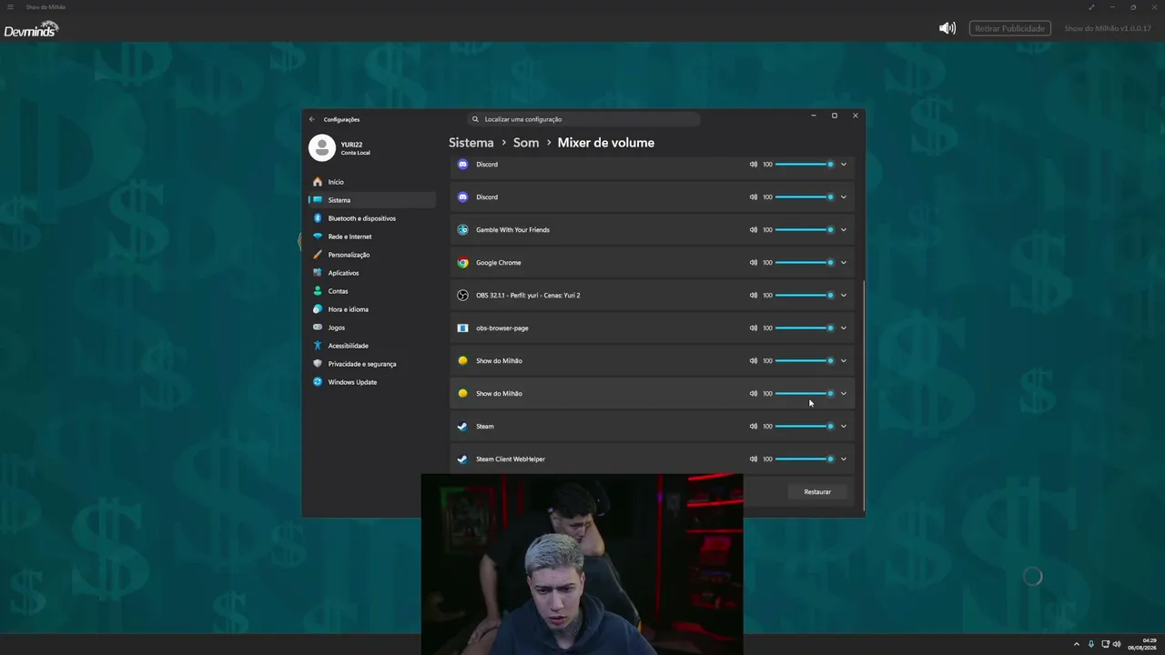1165x655 pixels.
Task: Click Retirar Publicidade in Show do Milhão
Action: click(1010, 29)
